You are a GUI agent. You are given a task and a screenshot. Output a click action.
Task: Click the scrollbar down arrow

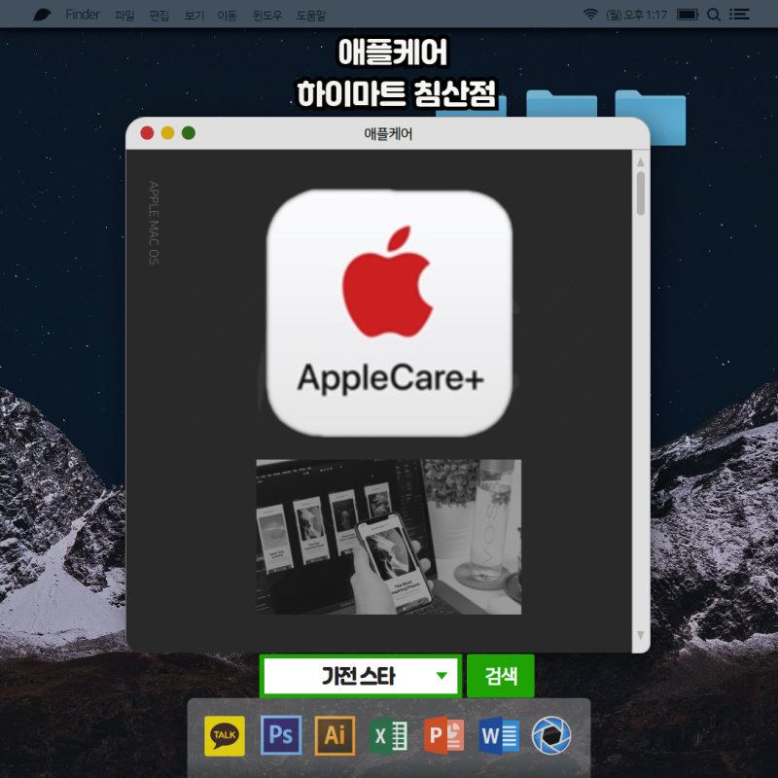[x=641, y=635]
